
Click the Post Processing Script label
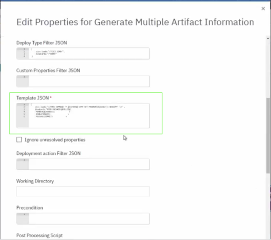(x=39, y=235)
